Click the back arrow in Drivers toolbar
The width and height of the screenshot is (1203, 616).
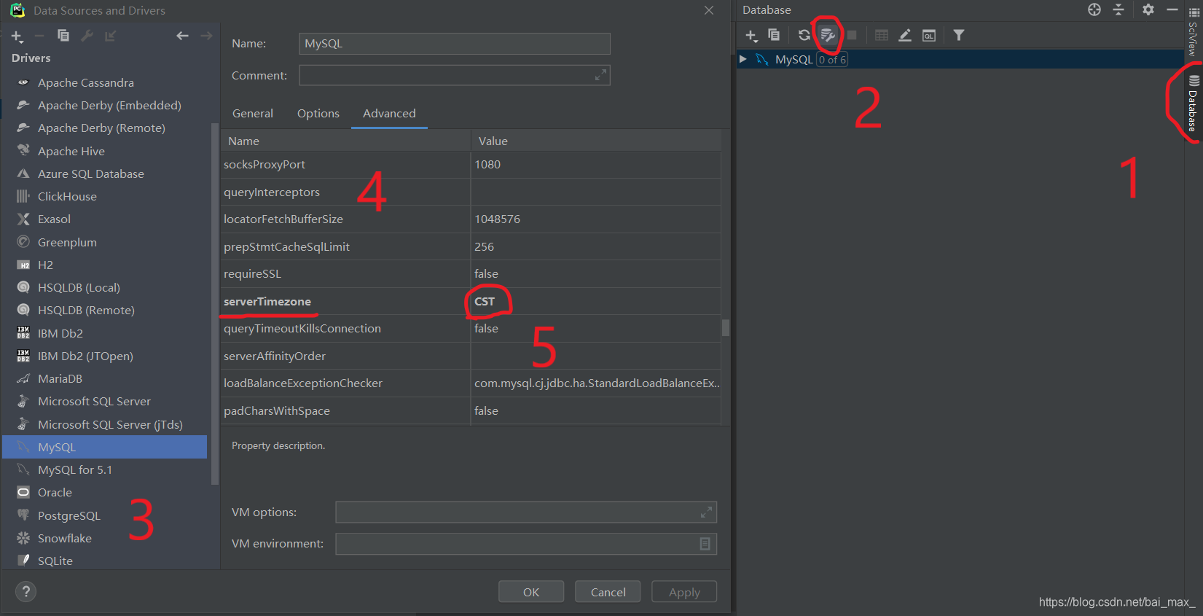tap(182, 36)
